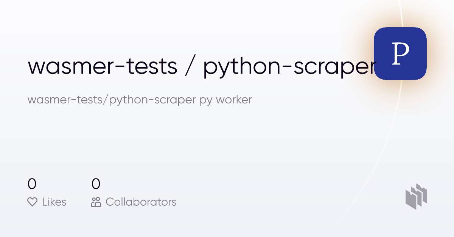Click the Likes label

click(x=54, y=202)
